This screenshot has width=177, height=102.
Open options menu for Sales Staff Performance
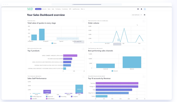pyautogui.click(x=83, y=76)
